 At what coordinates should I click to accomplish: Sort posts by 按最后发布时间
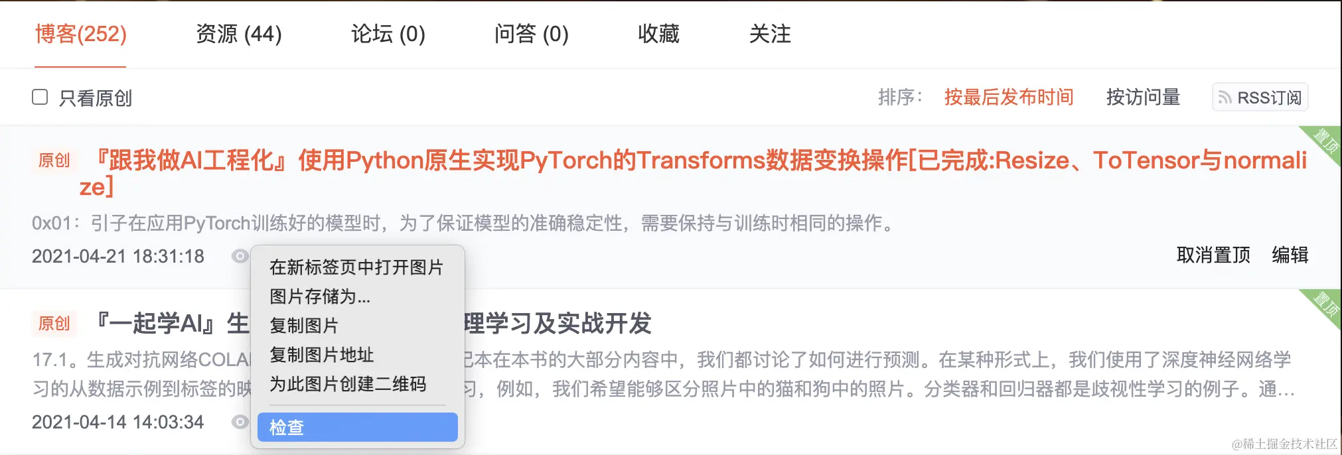1009,97
